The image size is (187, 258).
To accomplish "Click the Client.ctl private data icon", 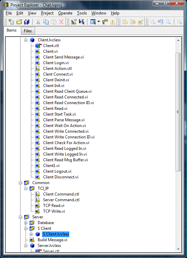I will click(38, 46).
